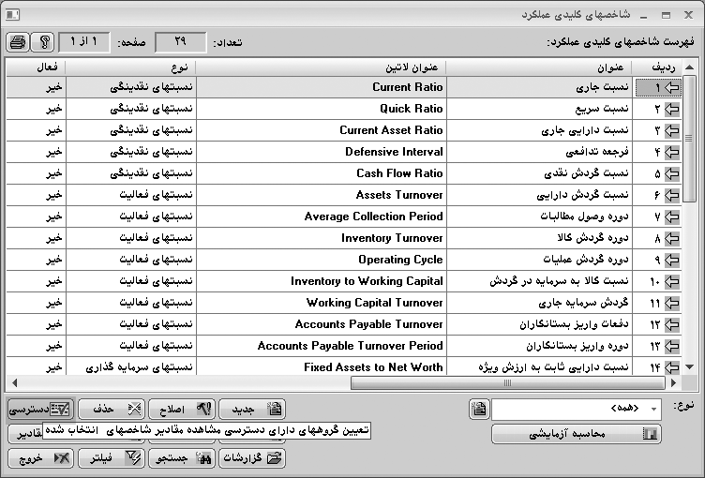The width and height of the screenshot is (705, 478).
Task: Click the help icon beside the printer
Action: coord(43,42)
